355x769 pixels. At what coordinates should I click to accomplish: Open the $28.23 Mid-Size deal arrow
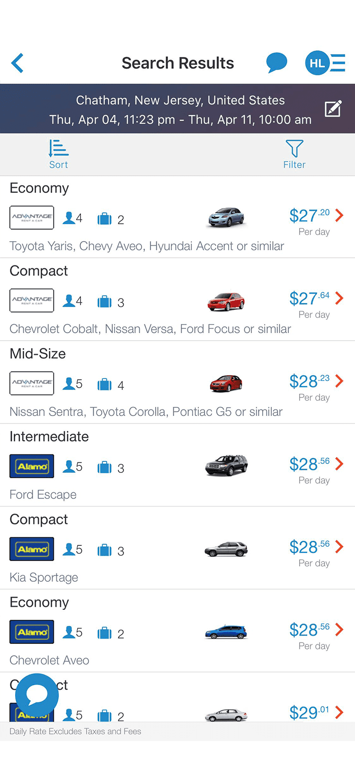[339, 381]
